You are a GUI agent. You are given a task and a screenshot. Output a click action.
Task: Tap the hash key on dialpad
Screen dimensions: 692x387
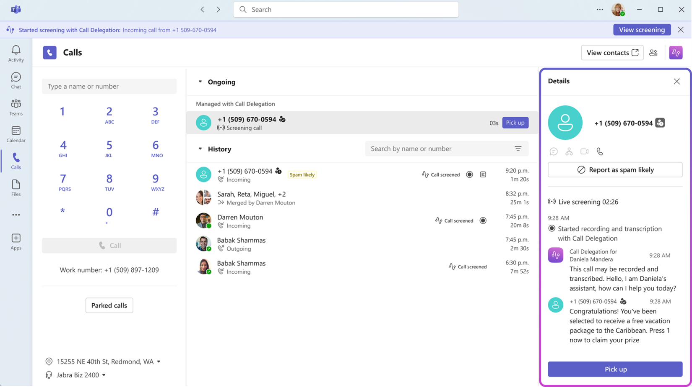(156, 212)
